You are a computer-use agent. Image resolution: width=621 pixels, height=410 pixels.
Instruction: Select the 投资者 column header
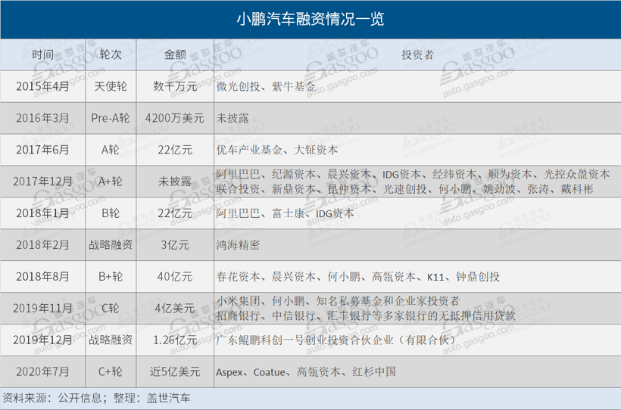click(417, 54)
